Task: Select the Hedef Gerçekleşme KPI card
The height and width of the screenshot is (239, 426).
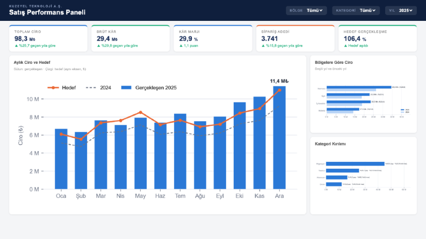Action: point(378,38)
